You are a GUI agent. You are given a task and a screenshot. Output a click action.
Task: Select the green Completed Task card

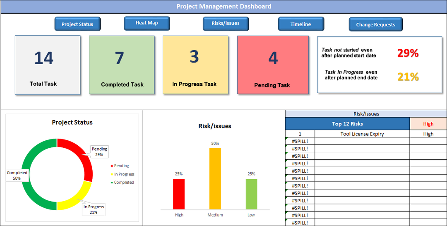(x=122, y=65)
